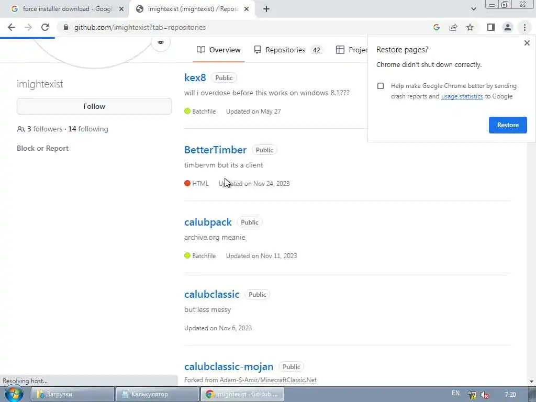This screenshot has width=536, height=402.
Task: Click 'archive.org meanie' description text
Action: click(x=215, y=237)
